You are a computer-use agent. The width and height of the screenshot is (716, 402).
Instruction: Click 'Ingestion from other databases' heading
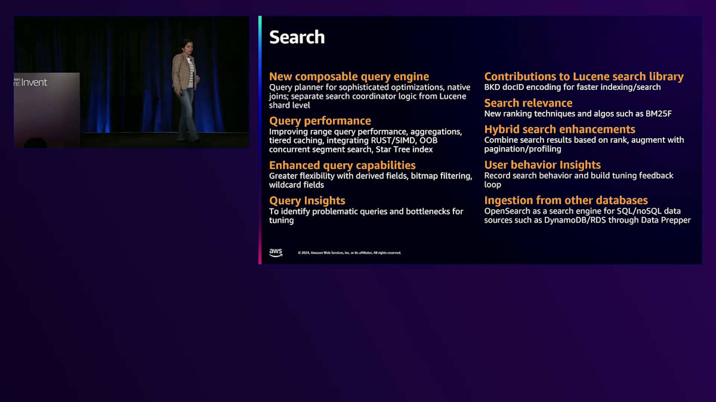click(x=566, y=201)
